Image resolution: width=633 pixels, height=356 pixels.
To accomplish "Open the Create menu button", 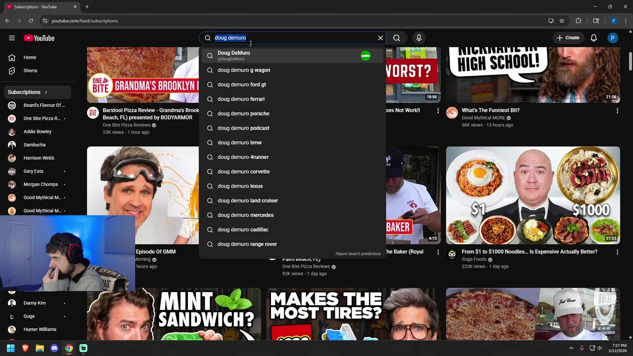I will pyautogui.click(x=568, y=38).
